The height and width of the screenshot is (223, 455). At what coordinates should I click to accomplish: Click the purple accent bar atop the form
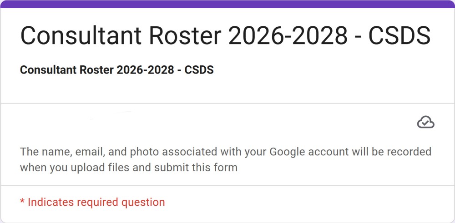click(227, 4)
